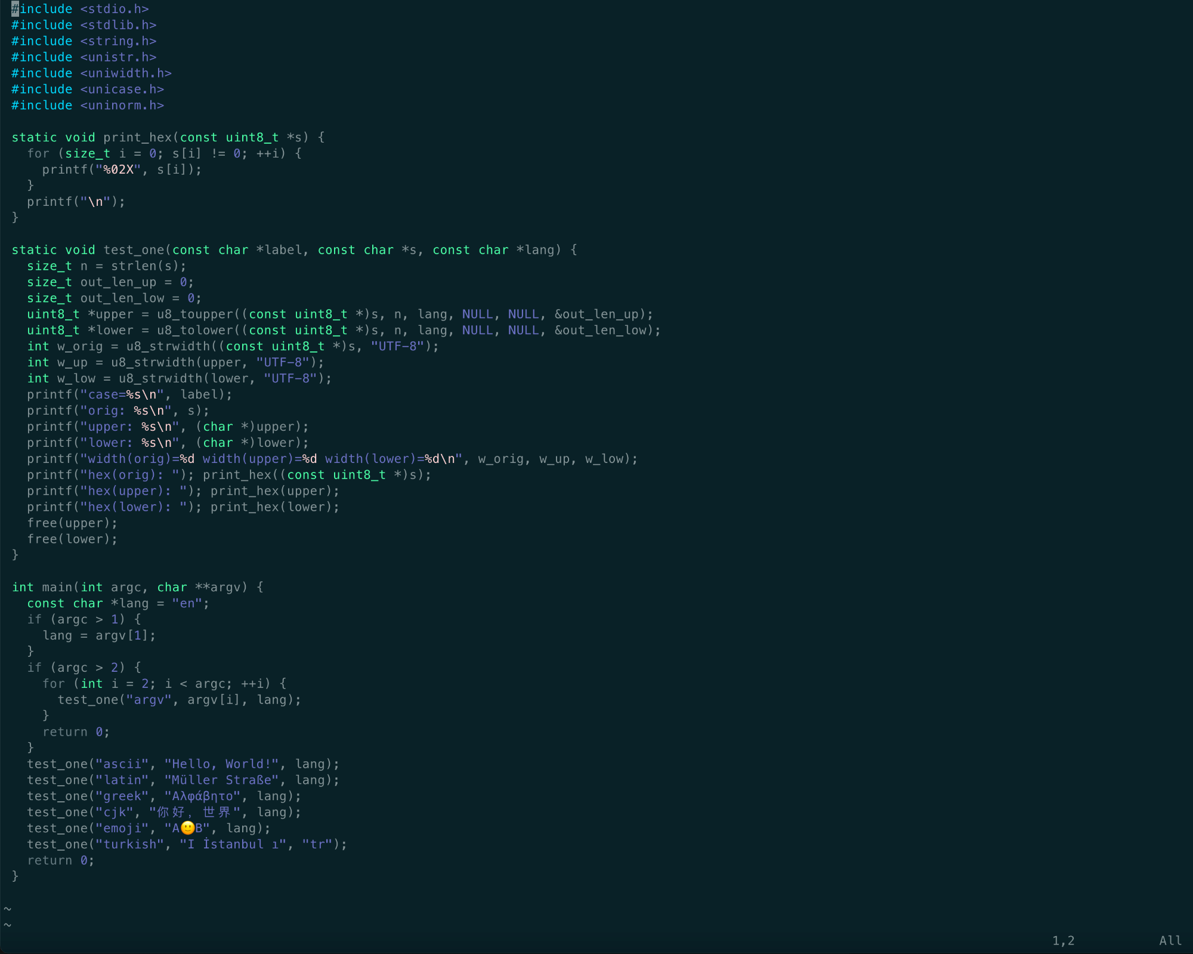This screenshot has width=1193, height=954.
Task: Click the emoji smiley in "A🙂B" string
Action: click(187, 828)
